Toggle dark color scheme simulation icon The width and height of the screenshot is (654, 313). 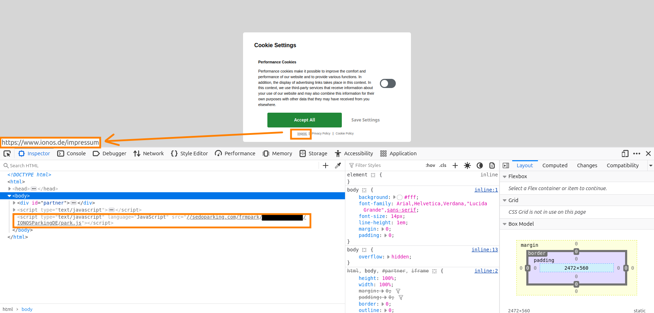480,165
